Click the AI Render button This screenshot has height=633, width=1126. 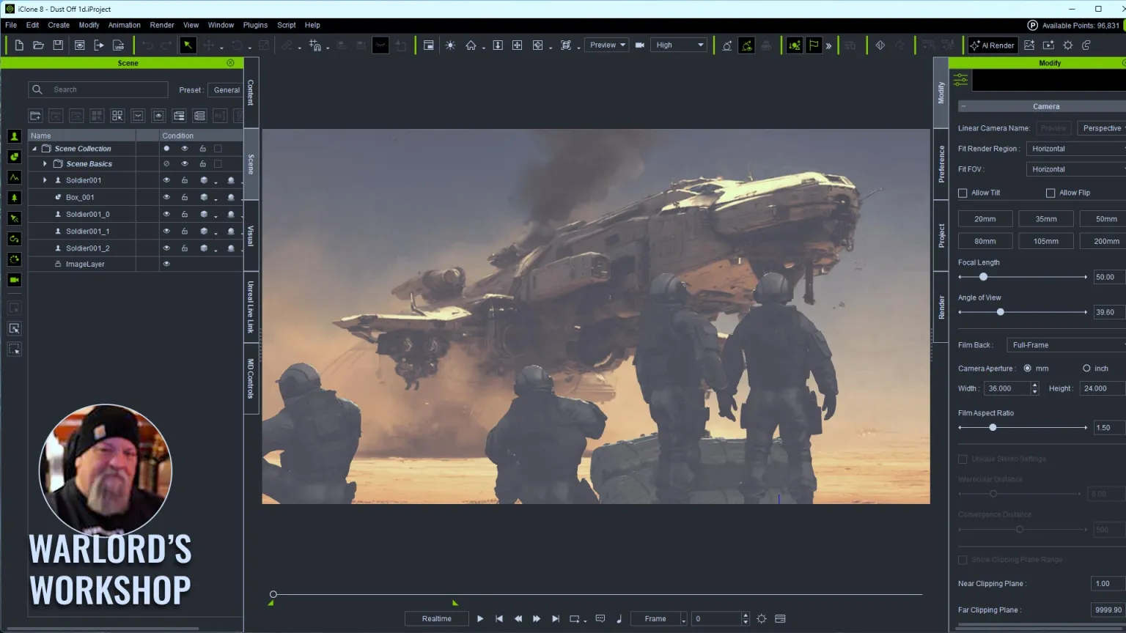(x=992, y=45)
